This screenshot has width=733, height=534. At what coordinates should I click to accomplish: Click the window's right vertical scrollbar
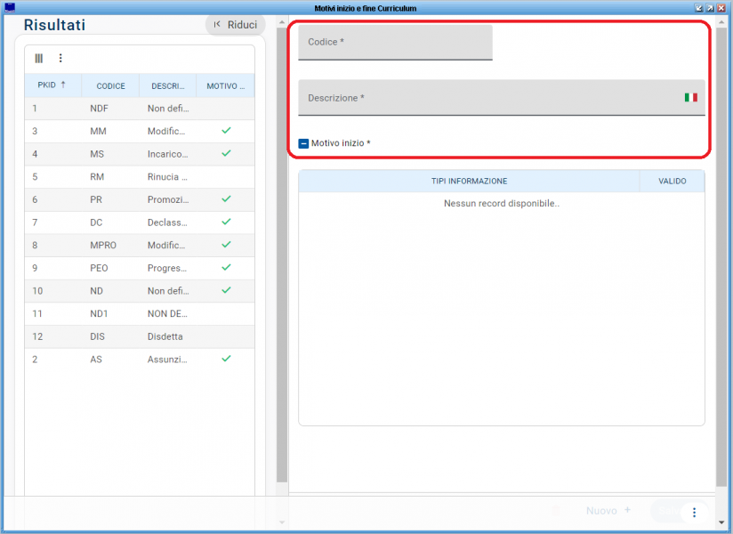click(721, 257)
